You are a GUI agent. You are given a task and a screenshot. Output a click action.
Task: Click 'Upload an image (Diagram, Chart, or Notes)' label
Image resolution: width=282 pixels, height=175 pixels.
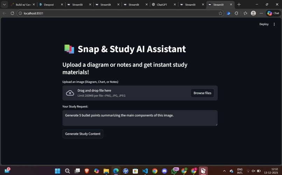(x=90, y=82)
